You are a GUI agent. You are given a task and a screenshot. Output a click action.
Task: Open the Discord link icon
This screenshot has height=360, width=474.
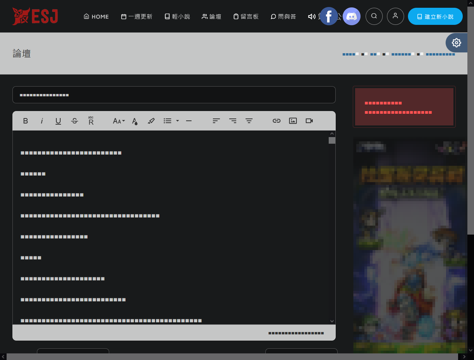tap(352, 16)
